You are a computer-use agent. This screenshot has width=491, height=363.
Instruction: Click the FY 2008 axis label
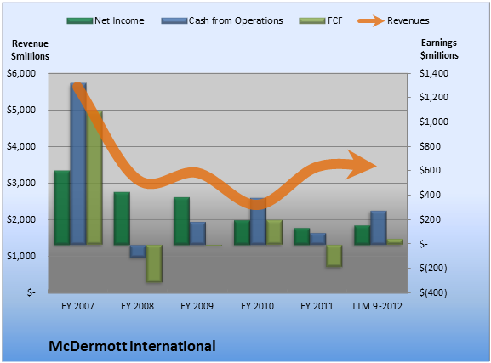tap(138, 306)
